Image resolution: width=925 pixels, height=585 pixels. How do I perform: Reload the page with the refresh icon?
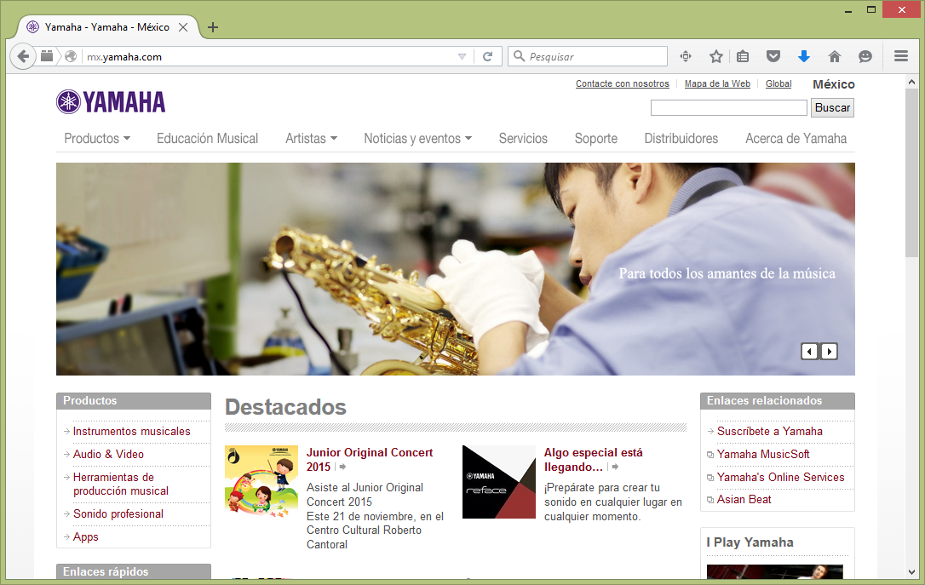[x=487, y=57]
